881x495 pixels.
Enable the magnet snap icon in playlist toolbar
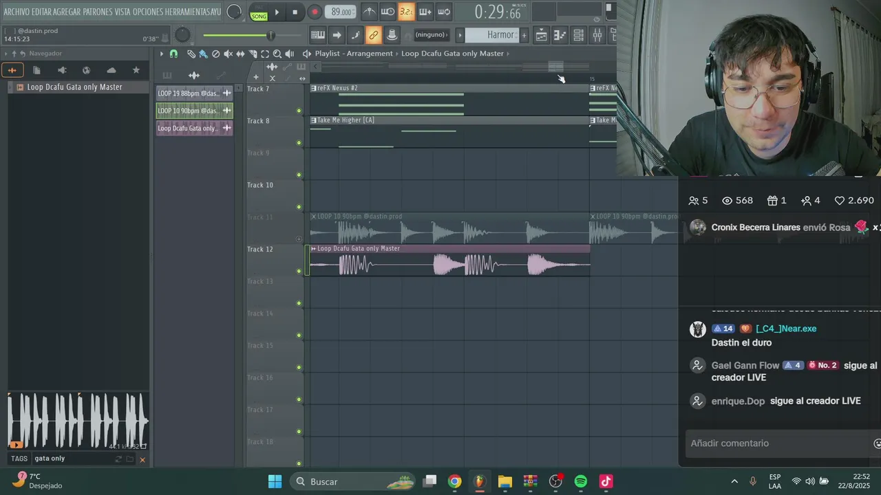173,54
